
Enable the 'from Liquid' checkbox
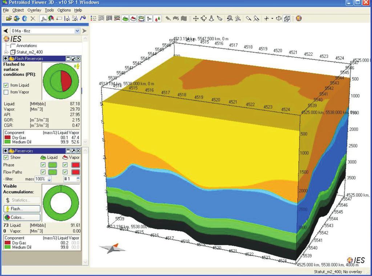[6, 85]
